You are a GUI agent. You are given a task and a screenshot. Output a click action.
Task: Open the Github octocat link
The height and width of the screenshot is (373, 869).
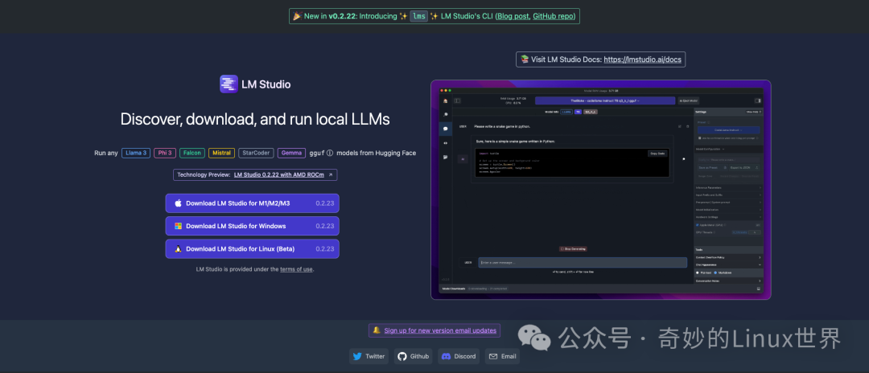click(414, 356)
